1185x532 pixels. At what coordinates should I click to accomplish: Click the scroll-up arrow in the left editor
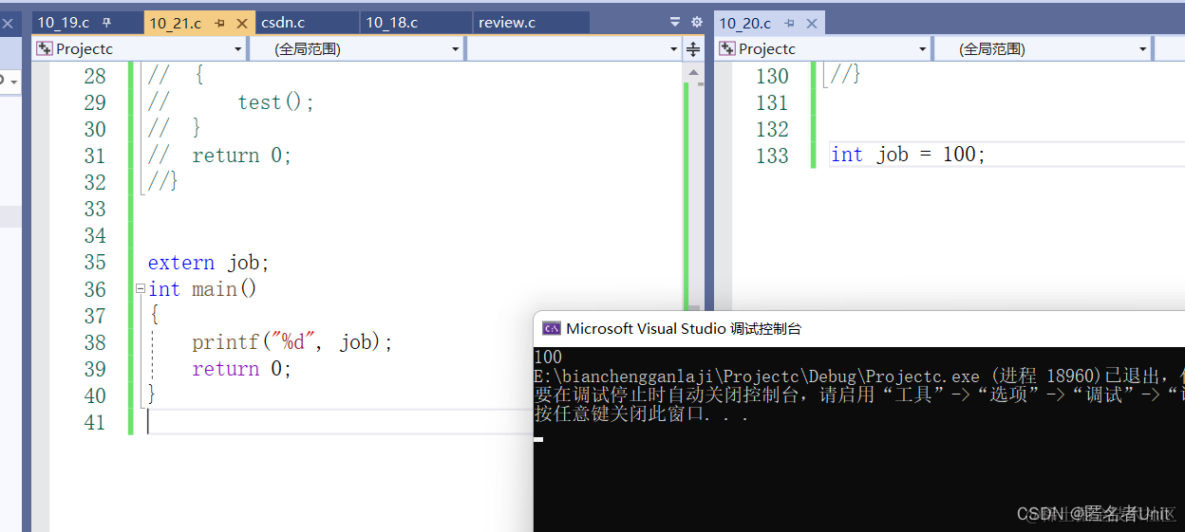[x=694, y=72]
